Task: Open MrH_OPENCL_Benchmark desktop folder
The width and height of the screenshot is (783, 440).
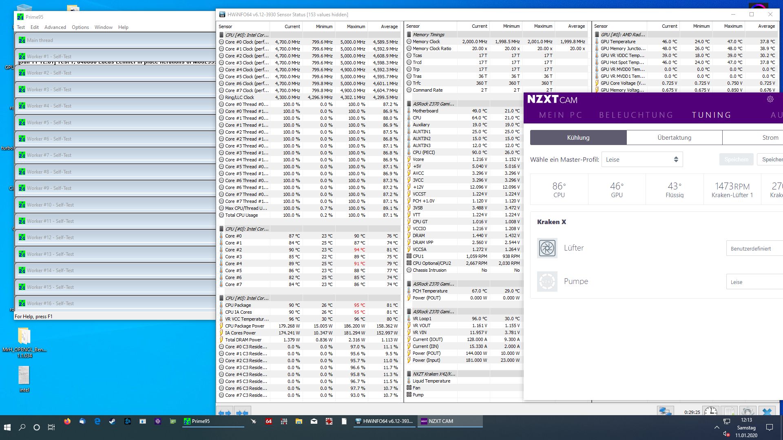Action: pos(24,337)
